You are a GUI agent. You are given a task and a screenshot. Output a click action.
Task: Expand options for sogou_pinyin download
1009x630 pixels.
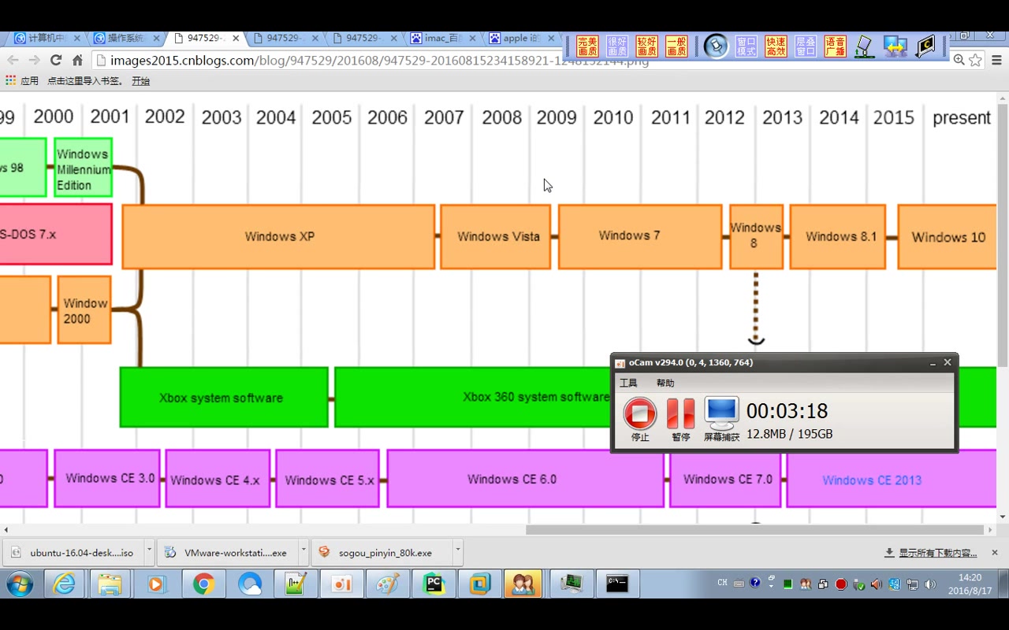click(458, 553)
